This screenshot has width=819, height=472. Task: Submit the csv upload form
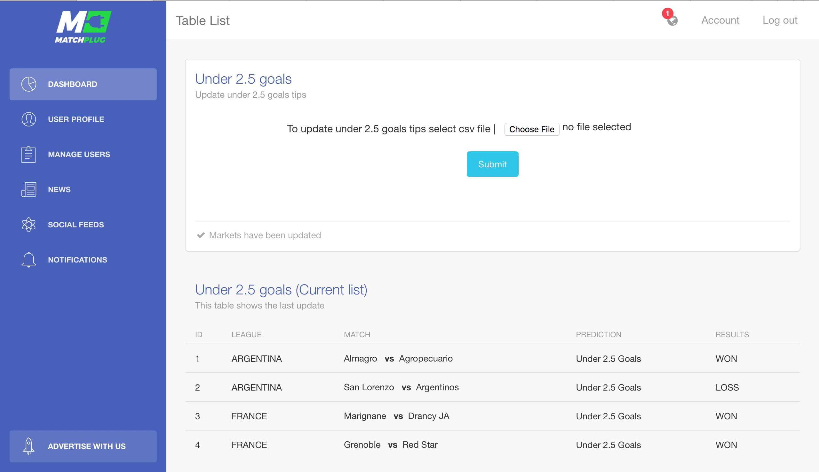[492, 164]
